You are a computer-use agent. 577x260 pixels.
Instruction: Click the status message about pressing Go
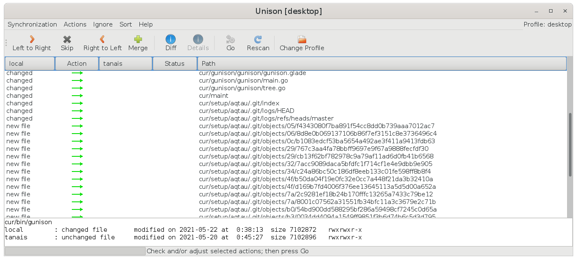tap(228, 251)
